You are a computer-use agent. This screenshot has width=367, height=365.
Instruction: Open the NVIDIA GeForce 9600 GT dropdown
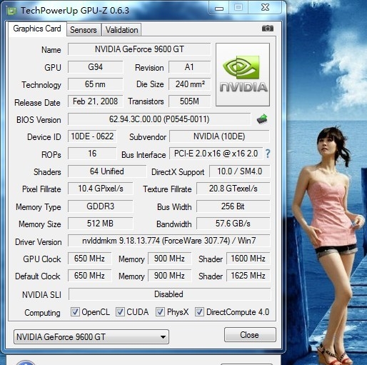click(91, 336)
